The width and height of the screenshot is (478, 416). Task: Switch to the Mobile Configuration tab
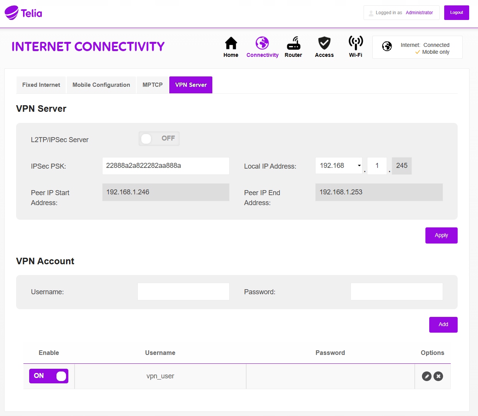point(101,85)
